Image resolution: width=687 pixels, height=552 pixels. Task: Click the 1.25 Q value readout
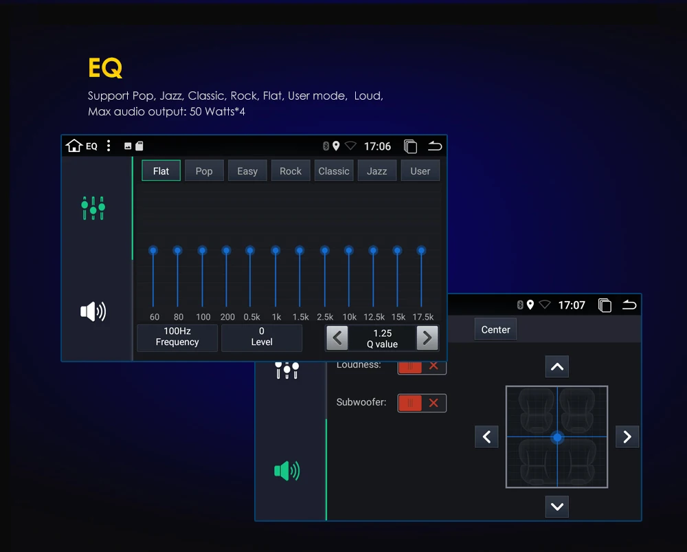click(383, 338)
